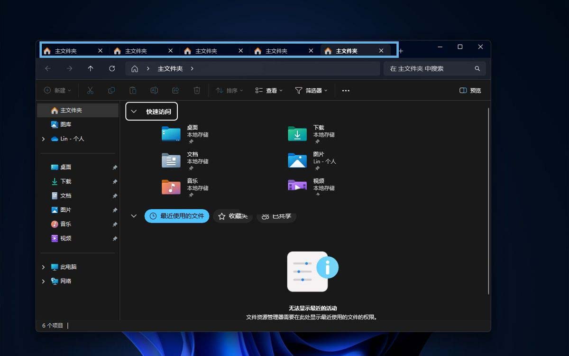This screenshot has height=356, width=569.
Task: Click the magnifier icon in the search box
Action: point(477,69)
